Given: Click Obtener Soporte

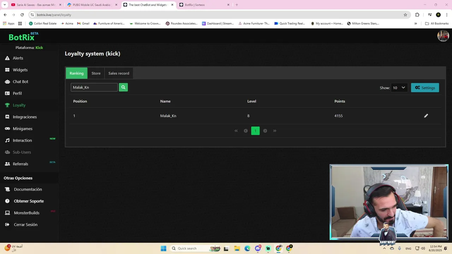Looking at the screenshot, I should (x=29, y=201).
